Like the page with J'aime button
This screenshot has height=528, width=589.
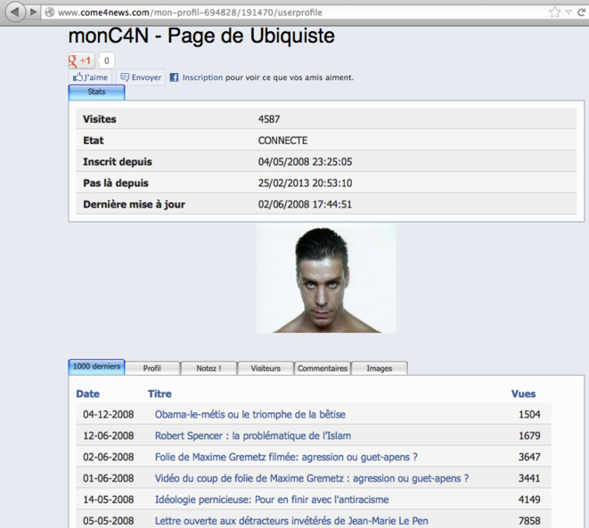(x=90, y=77)
